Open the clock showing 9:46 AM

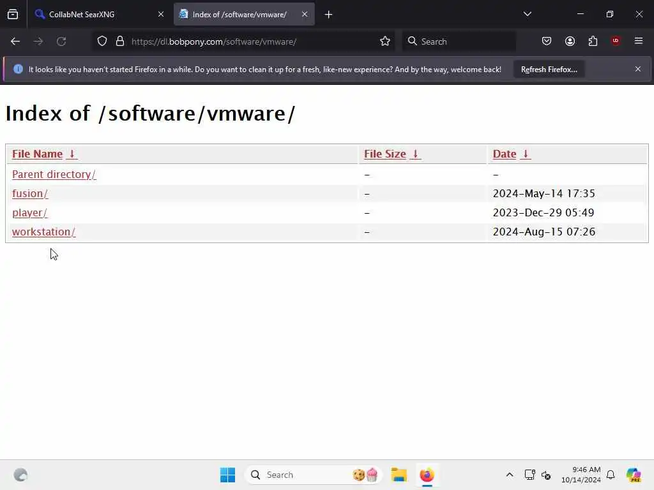click(581, 475)
